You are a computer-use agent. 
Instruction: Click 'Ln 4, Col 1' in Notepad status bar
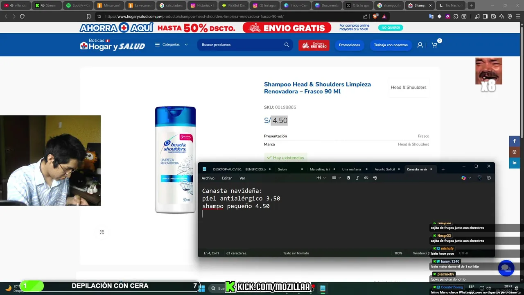(211, 253)
